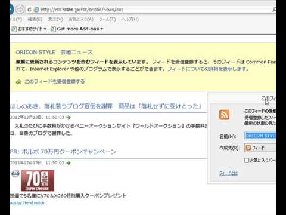Click green arrow next to first article date
Screen dimensions: 286x215
tap(69, 118)
